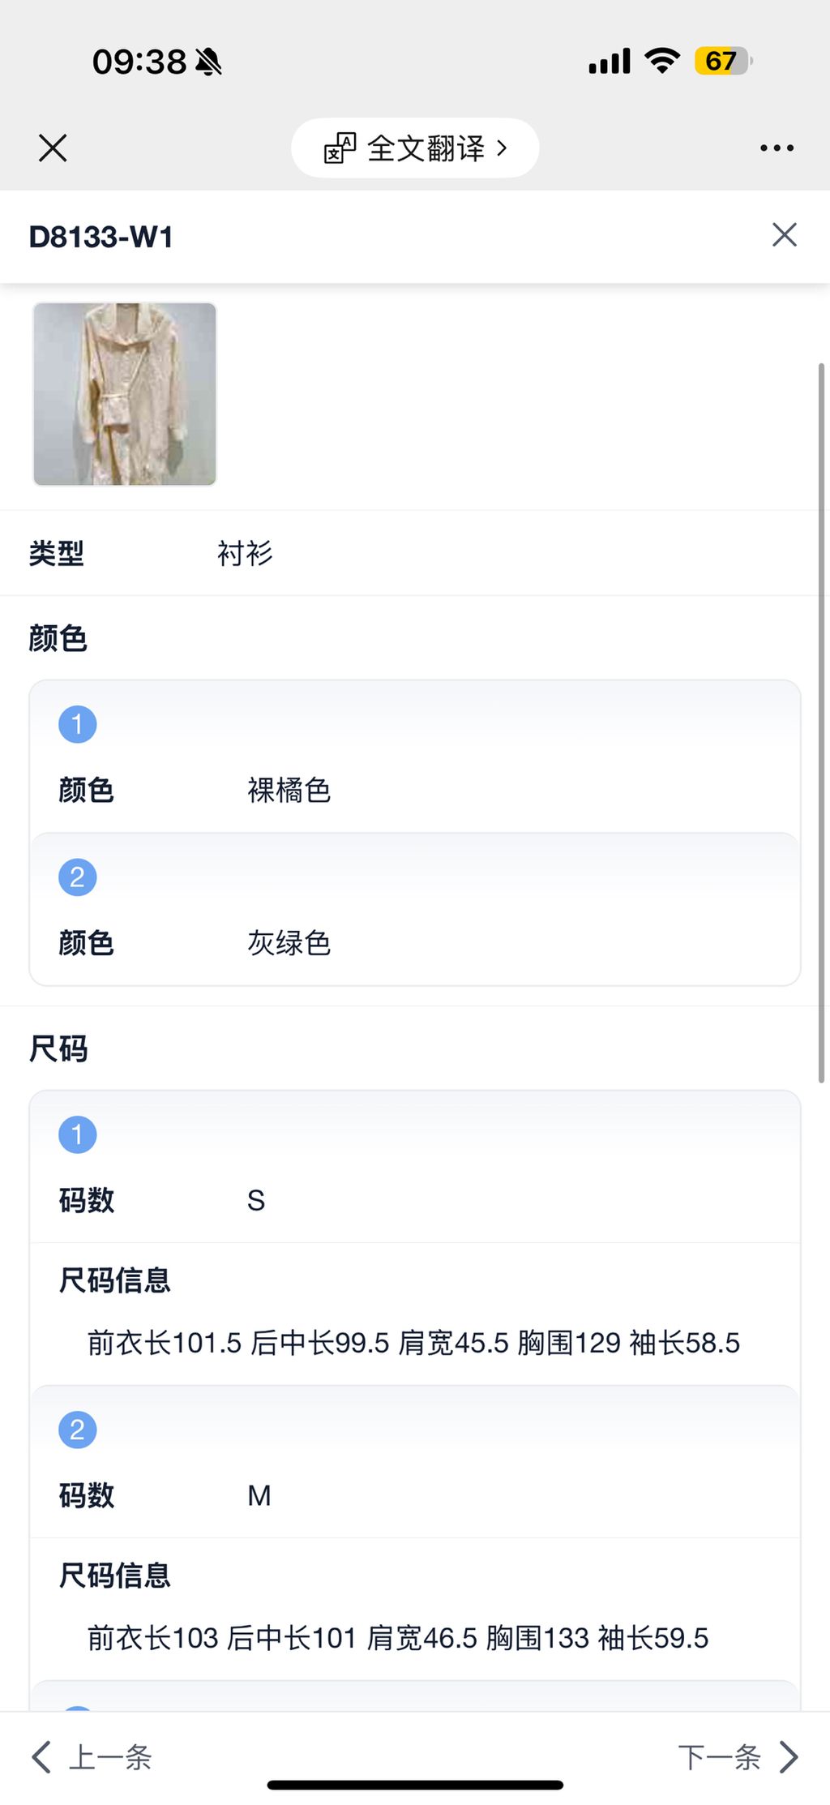Tap the translate icon in the pill

pos(340,148)
